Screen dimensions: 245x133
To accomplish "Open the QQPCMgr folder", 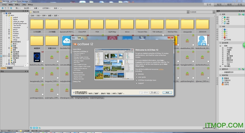I will tap(112, 24).
